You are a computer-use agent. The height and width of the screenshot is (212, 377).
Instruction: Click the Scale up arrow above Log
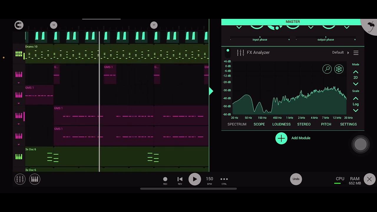pos(355,98)
